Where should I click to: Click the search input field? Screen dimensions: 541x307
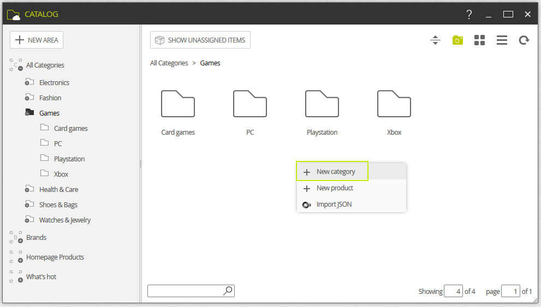click(x=185, y=291)
